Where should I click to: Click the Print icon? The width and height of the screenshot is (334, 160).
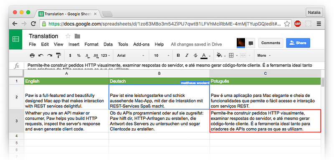[32, 56]
